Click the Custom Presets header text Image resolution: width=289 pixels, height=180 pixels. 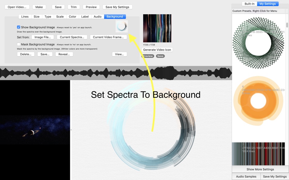255,11
